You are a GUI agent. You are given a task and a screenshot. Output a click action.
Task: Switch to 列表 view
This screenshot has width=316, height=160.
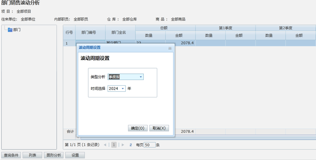point(32,155)
